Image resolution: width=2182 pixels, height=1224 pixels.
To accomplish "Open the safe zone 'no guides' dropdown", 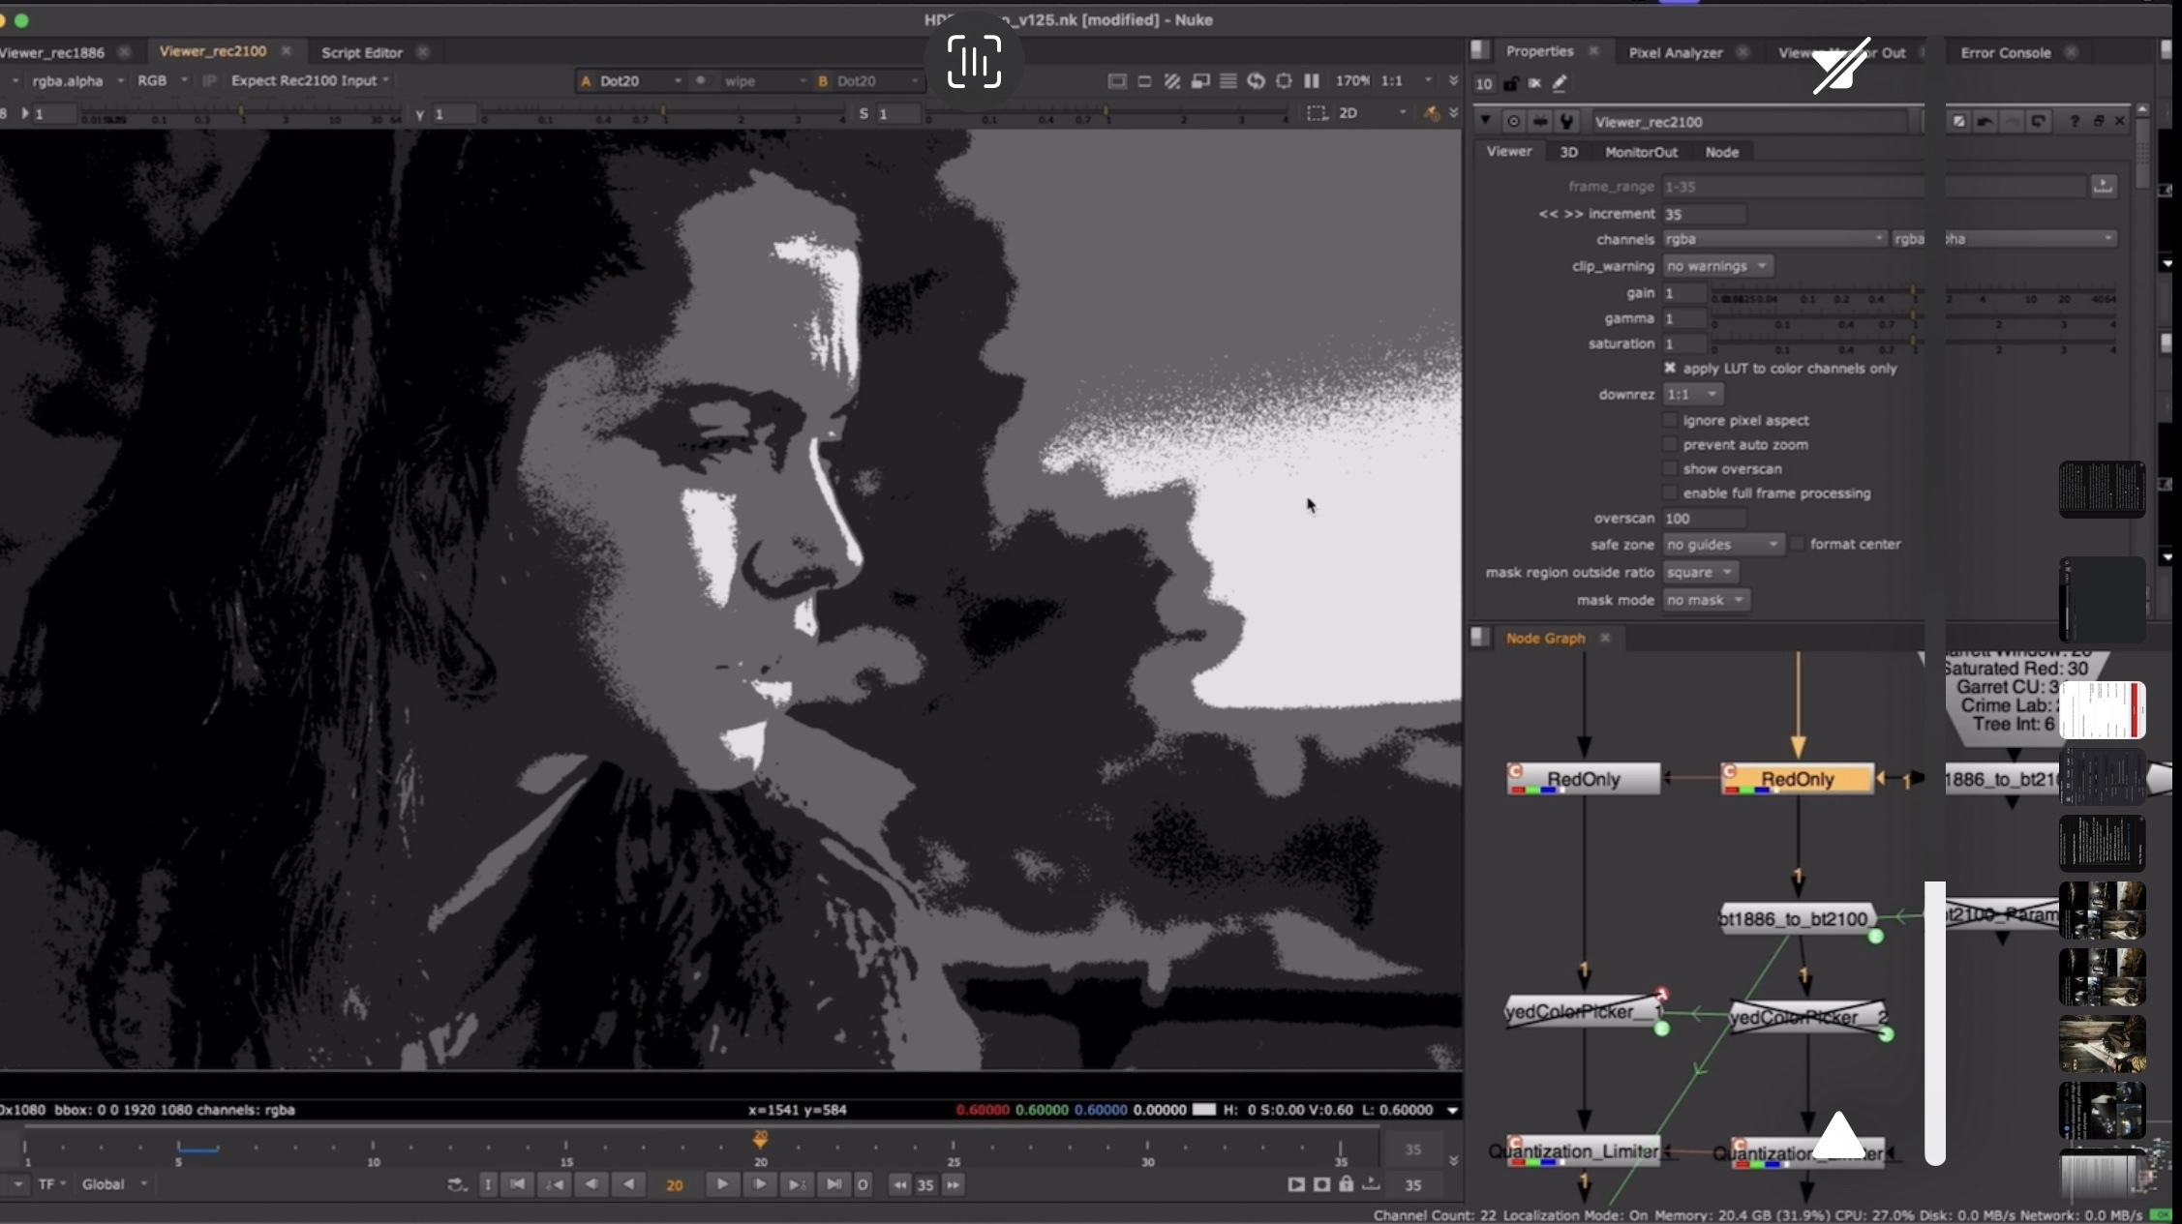I will [x=1722, y=545].
